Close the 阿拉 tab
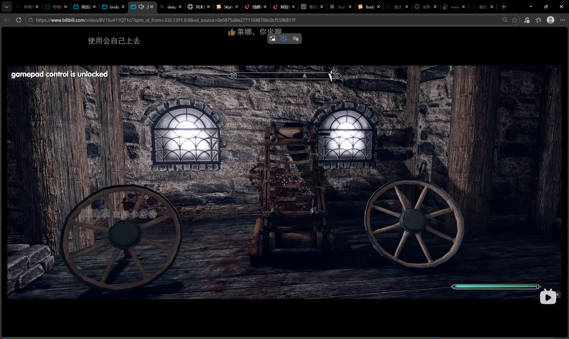The image size is (569, 339). [293, 7]
